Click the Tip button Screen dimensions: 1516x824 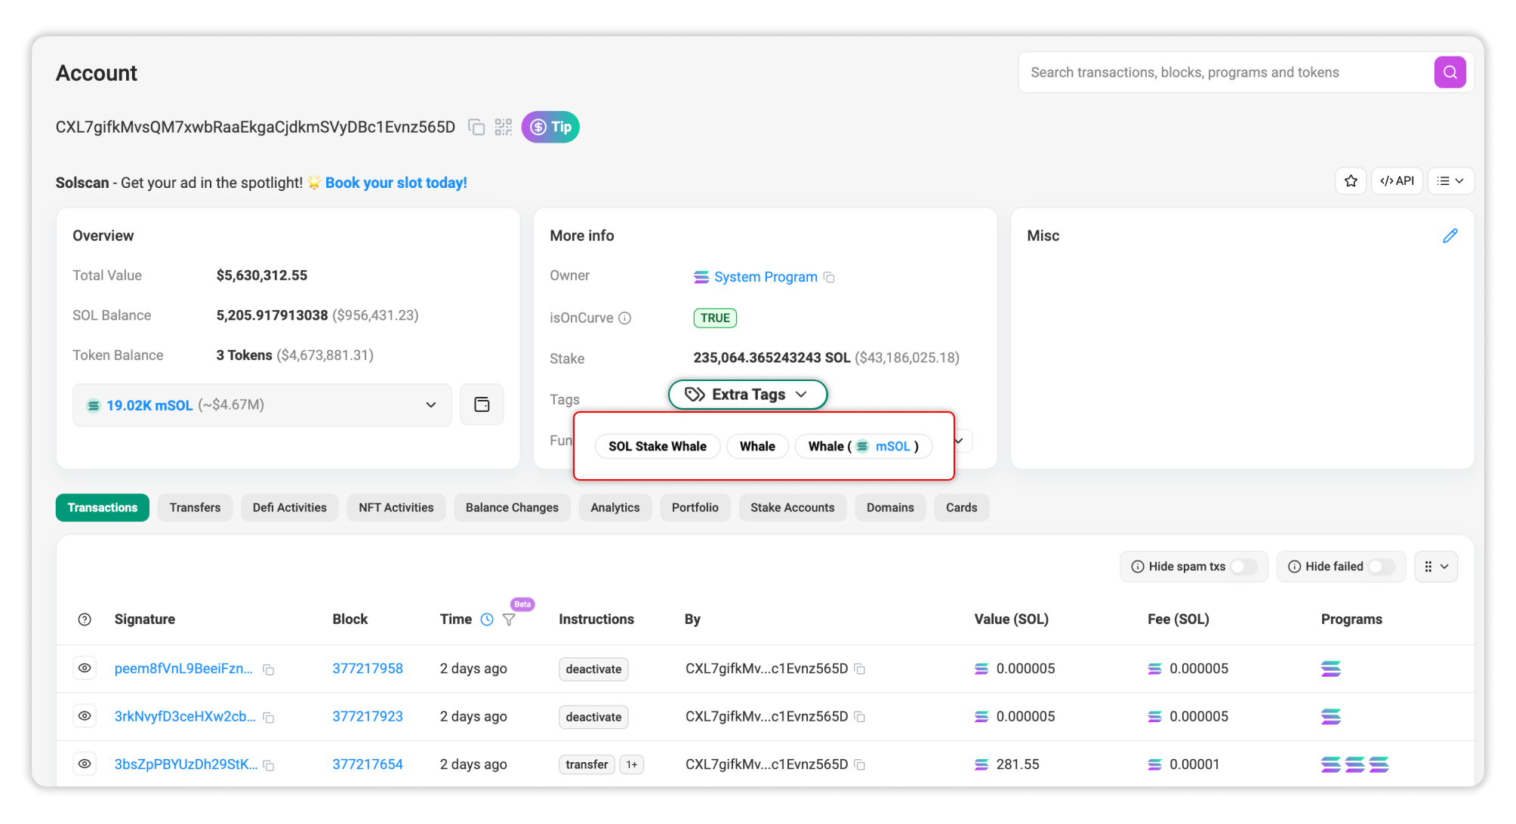pyautogui.click(x=550, y=127)
